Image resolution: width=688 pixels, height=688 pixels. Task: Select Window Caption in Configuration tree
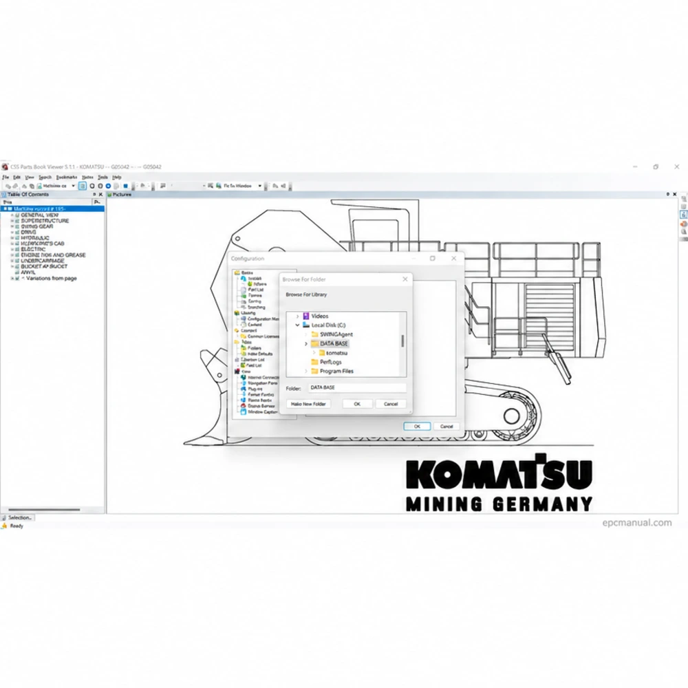[x=259, y=411]
